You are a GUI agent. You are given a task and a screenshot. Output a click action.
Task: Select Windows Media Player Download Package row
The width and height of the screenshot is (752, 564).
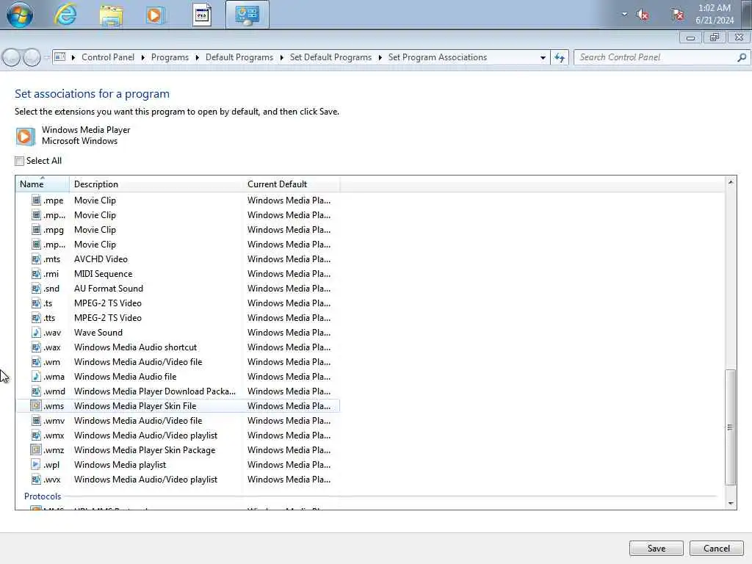coord(178,391)
